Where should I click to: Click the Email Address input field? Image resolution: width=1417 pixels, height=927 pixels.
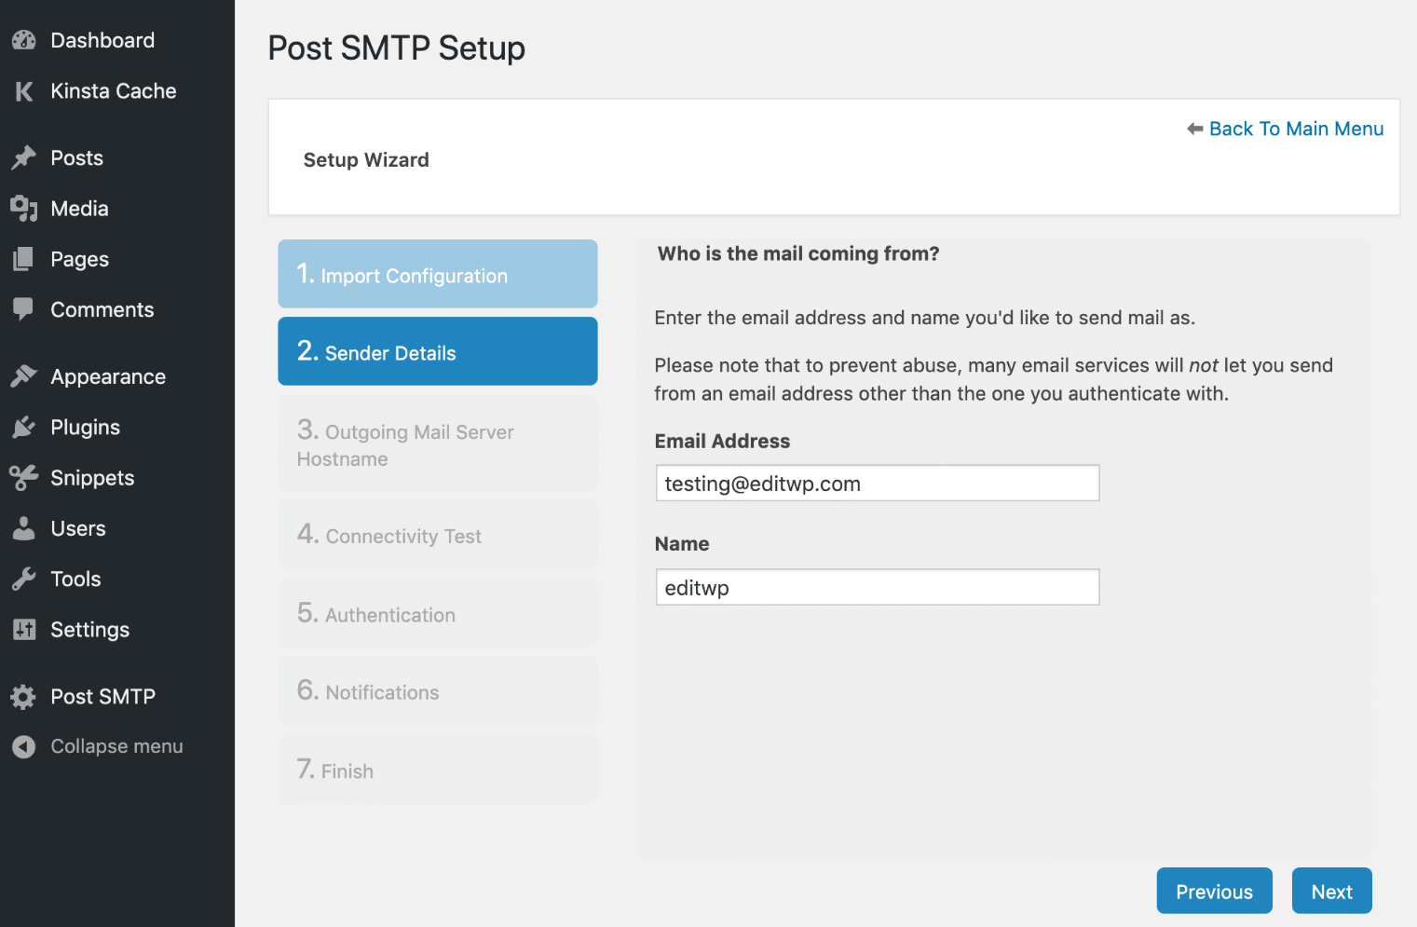tap(877, 483)
